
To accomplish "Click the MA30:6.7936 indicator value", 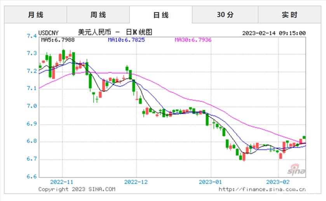I will coord(193,40).
